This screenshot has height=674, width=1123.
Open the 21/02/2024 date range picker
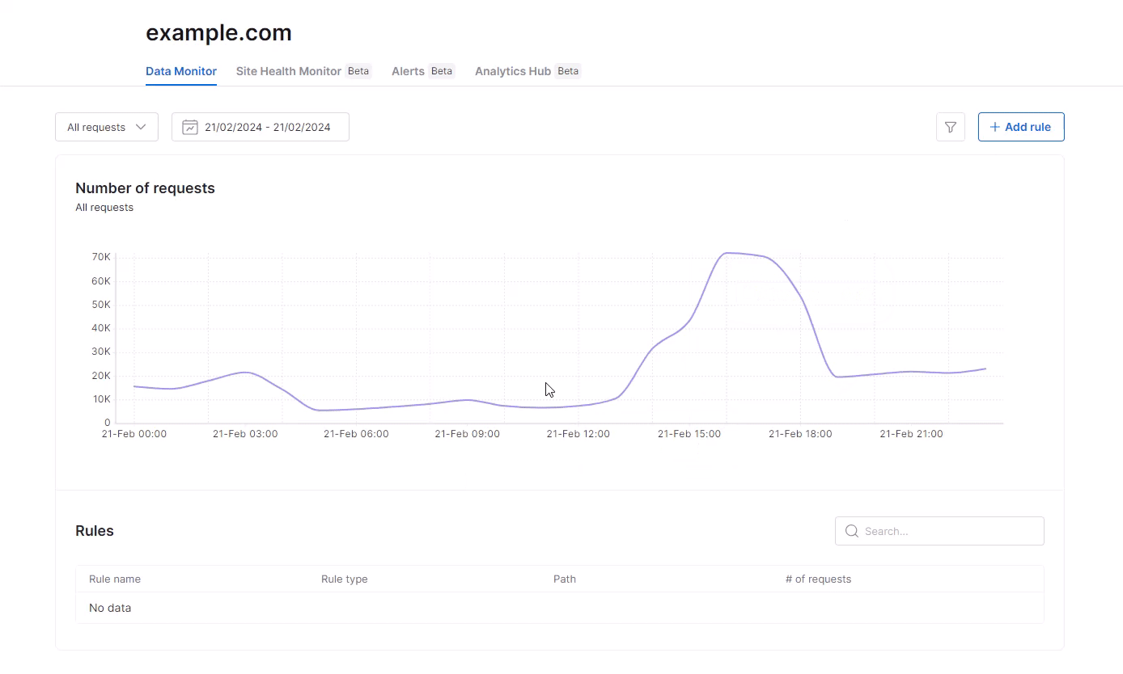(x=261, y=127)
